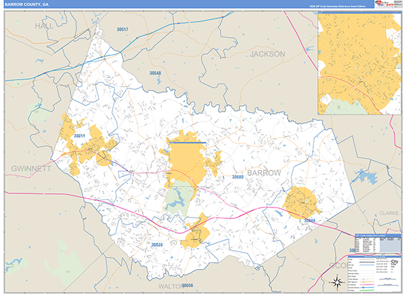Click the GWINNETT county label
406x294 pixels.
pos(31,169)
